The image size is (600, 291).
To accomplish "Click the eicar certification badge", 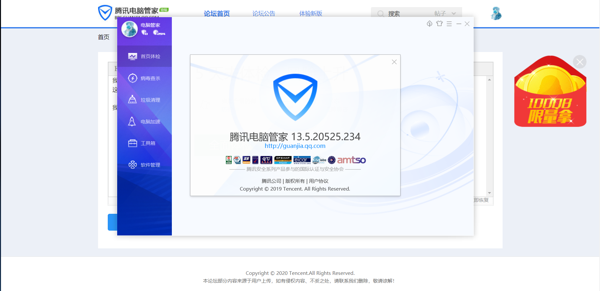I will coord(302,160).
